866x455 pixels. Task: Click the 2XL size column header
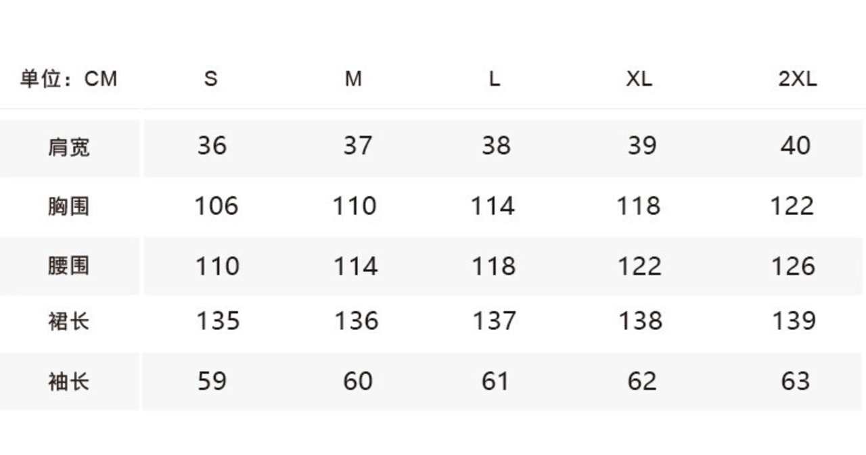(798, 79)
